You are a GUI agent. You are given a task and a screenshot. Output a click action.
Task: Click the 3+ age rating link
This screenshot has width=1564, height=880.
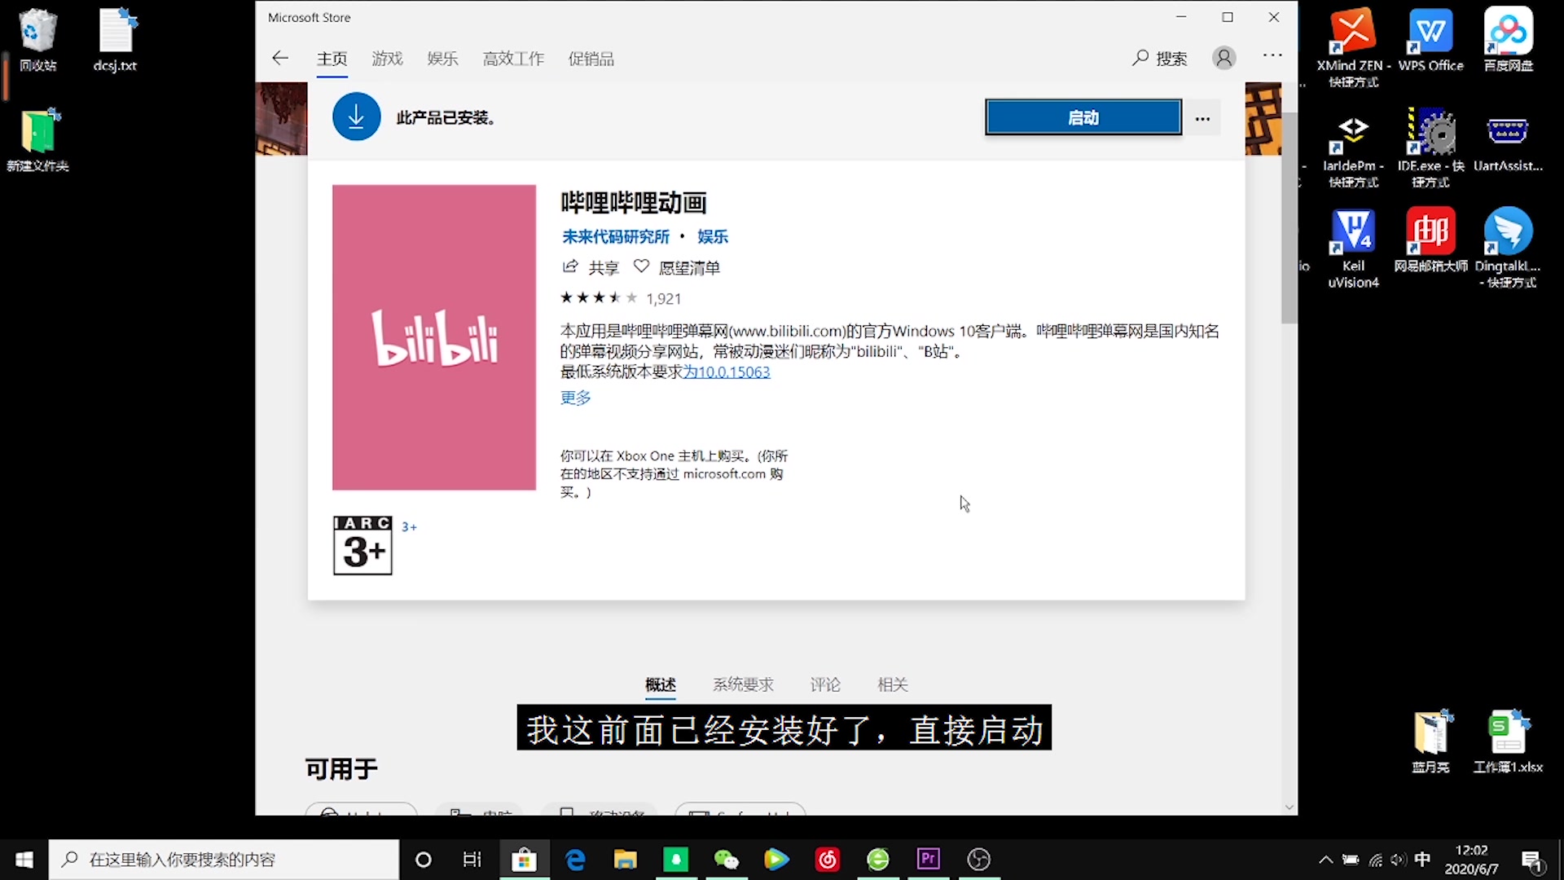[x=409, y=527]
